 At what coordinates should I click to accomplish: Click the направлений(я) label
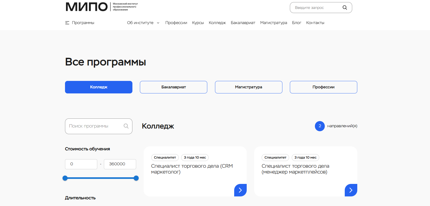[x=342, y=126]
